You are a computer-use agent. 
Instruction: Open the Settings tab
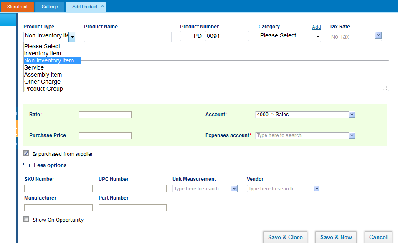coord(50,7)
